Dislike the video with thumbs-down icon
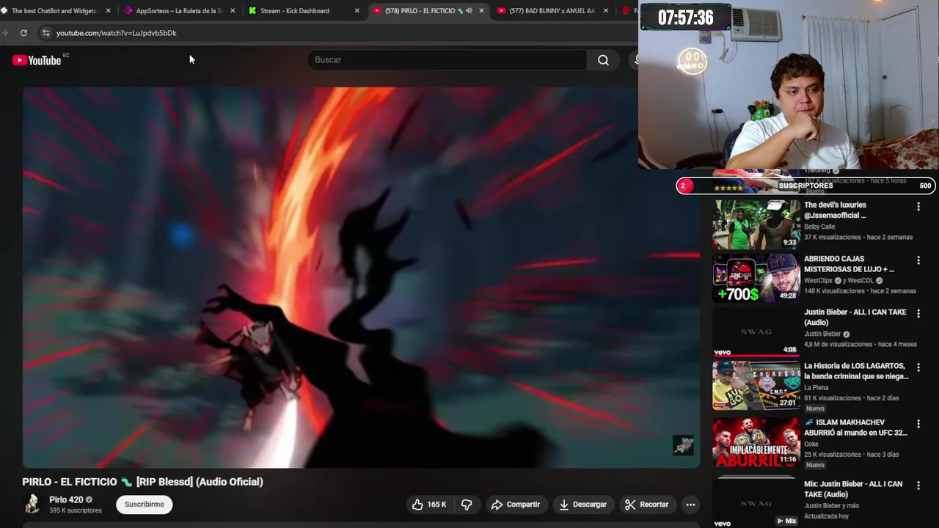The height and width of the screenshot is (528, 939). 467,505
